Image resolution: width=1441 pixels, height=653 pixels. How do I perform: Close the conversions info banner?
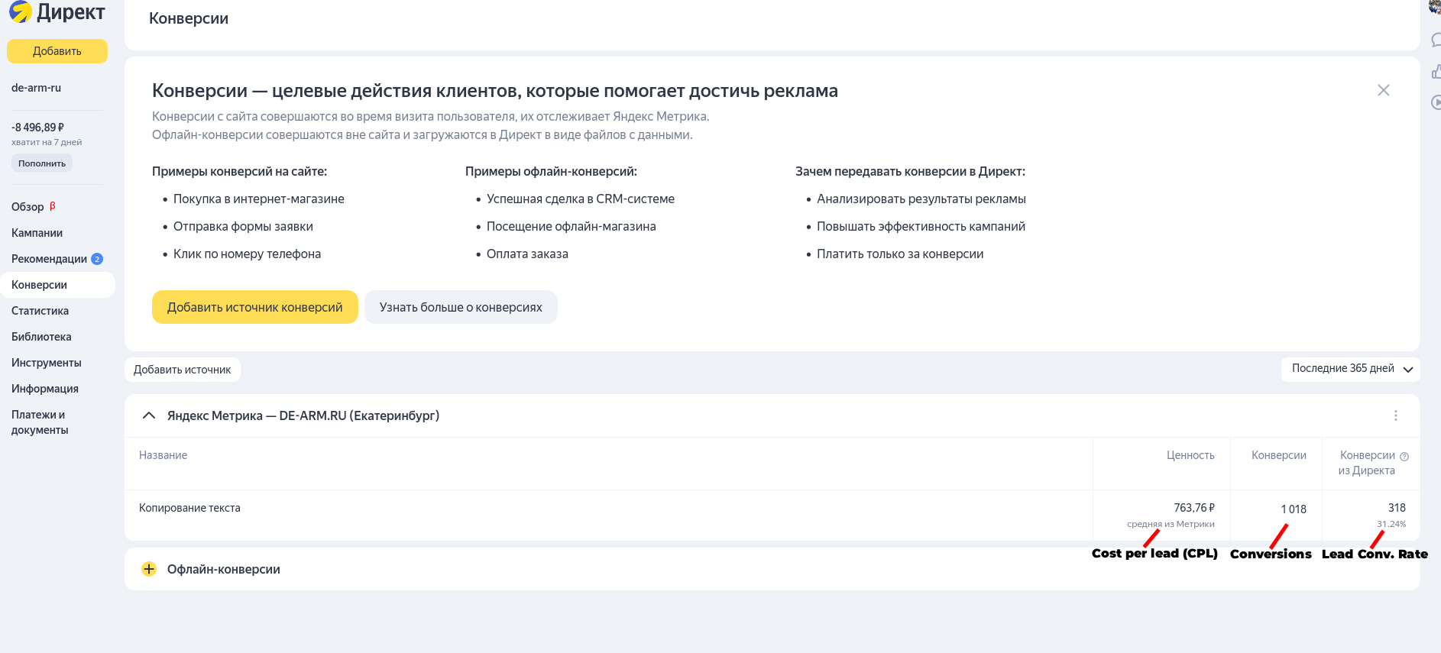pyautogui.click(x=1383, y=90)
